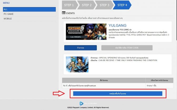This screenshot has width=177, height=110.
Task: Select the STEP 4 tab
Action: tap(122, 5)
